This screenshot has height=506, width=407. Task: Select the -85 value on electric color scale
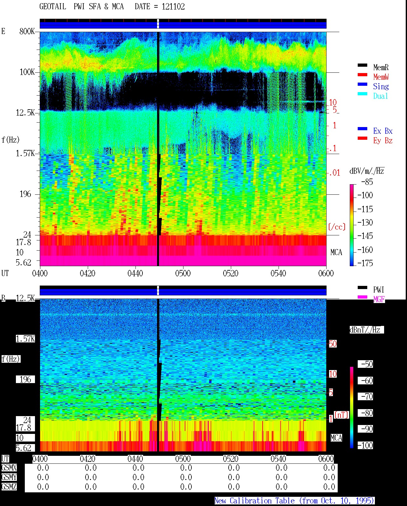[367, 182]
